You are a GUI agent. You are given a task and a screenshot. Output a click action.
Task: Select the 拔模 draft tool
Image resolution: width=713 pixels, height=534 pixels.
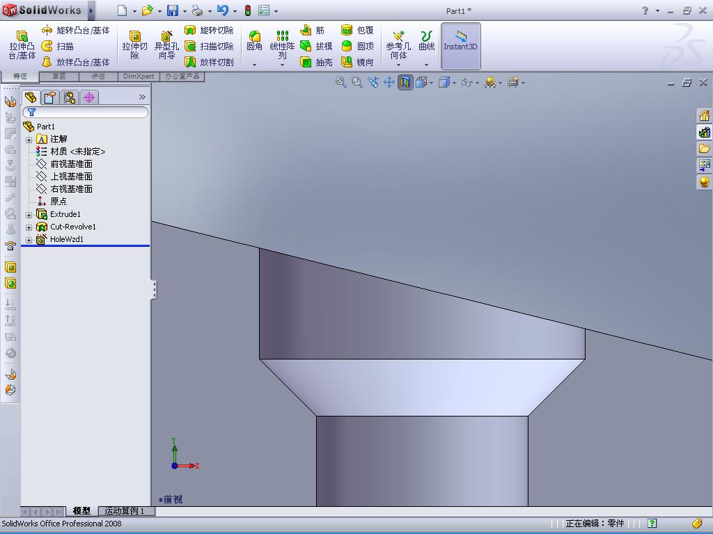tap(316, 46)
